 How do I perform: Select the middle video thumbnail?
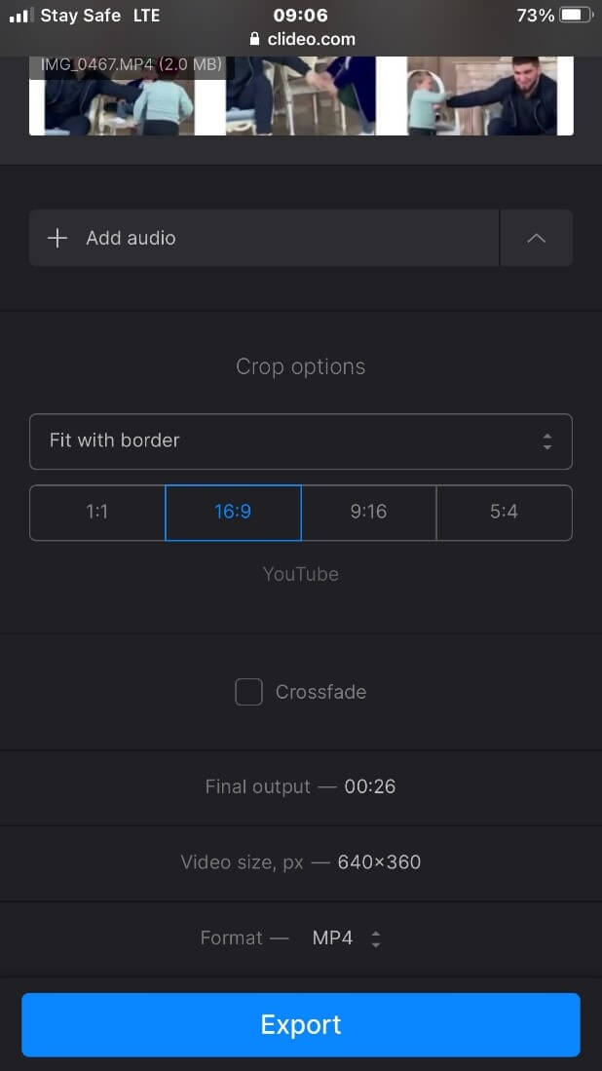click(x=300, y=96)
